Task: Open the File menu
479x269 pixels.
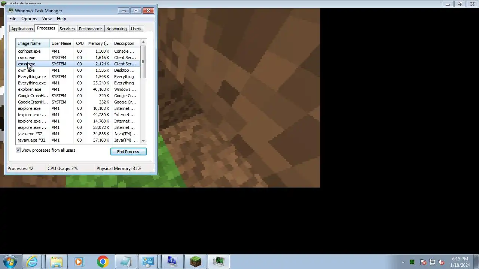Action: [x=13, y=19]
